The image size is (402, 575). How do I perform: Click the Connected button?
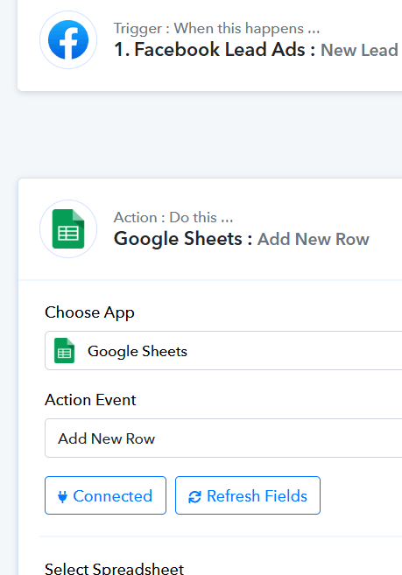tap(105, 495)
